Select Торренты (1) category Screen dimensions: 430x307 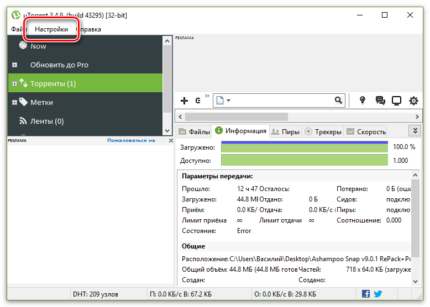coord(85,83)
